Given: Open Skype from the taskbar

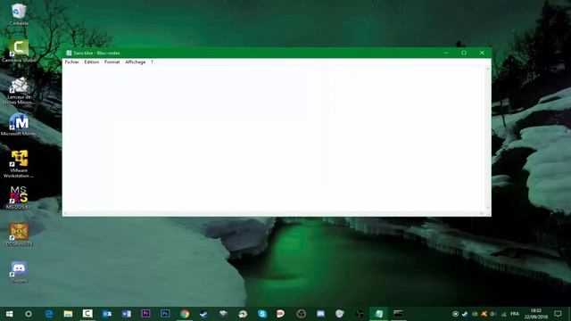Looking at the screenshot, I should tap(262, 314).
